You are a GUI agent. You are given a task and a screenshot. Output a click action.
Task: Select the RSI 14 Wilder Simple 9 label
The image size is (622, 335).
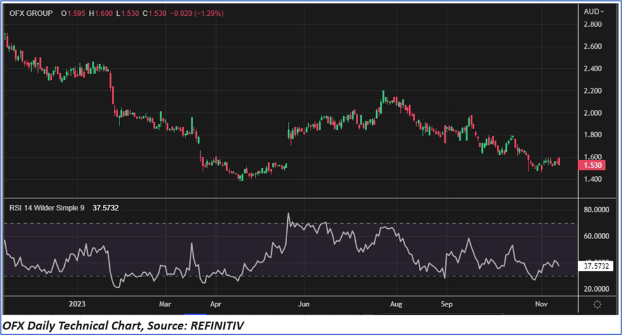point(47,208)
